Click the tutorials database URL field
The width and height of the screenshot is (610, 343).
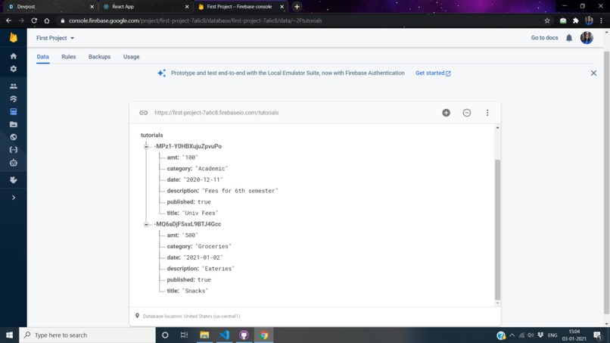coord(216,113)
